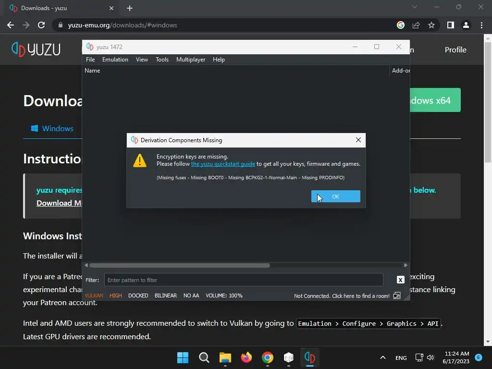Maximize the yuzu 1472 window

(377, 47)
